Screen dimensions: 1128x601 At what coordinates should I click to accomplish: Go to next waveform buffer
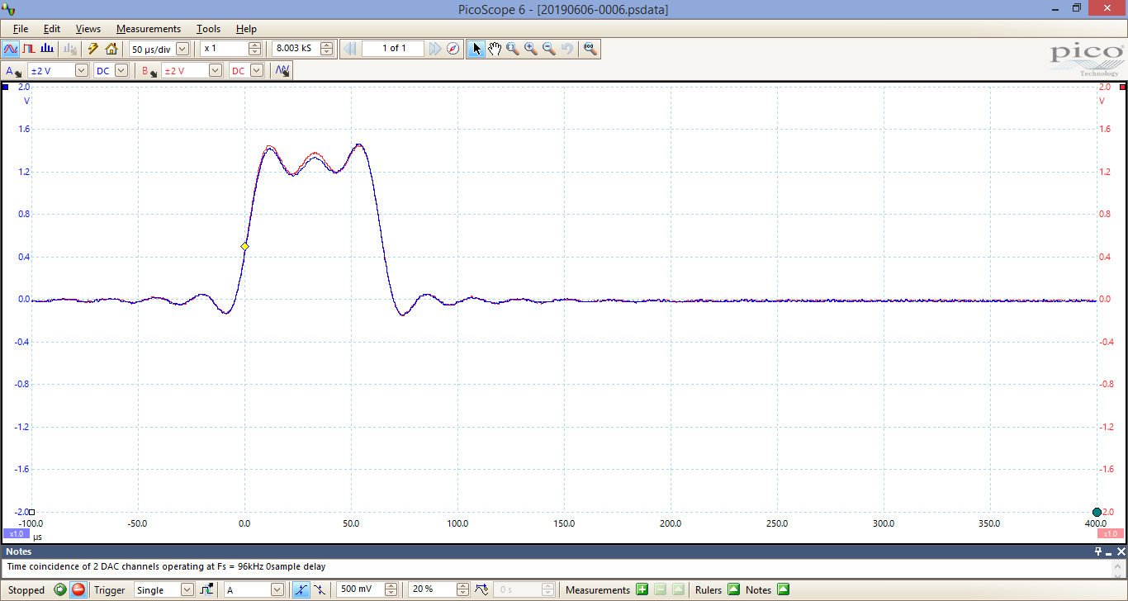click(435, 49)
